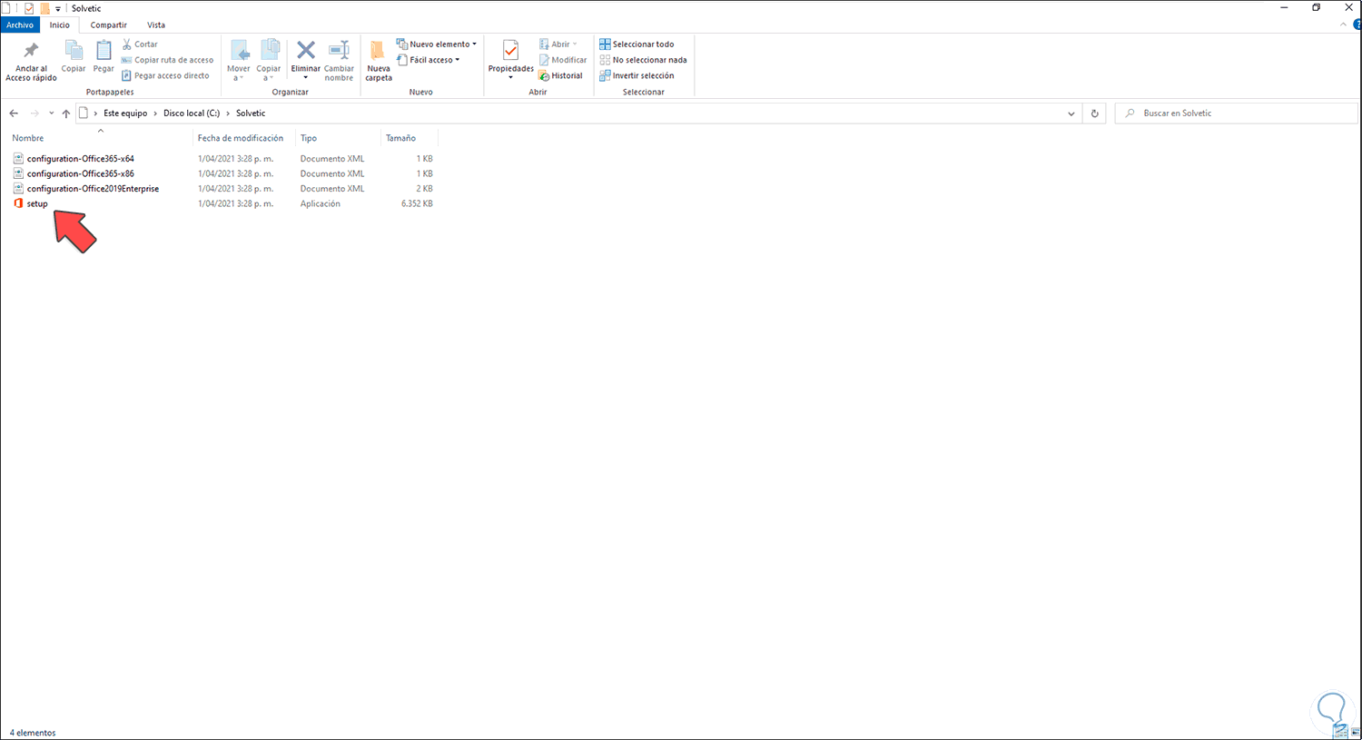Select the configuration-Office365-x86 file name

[x=81, y=173]
